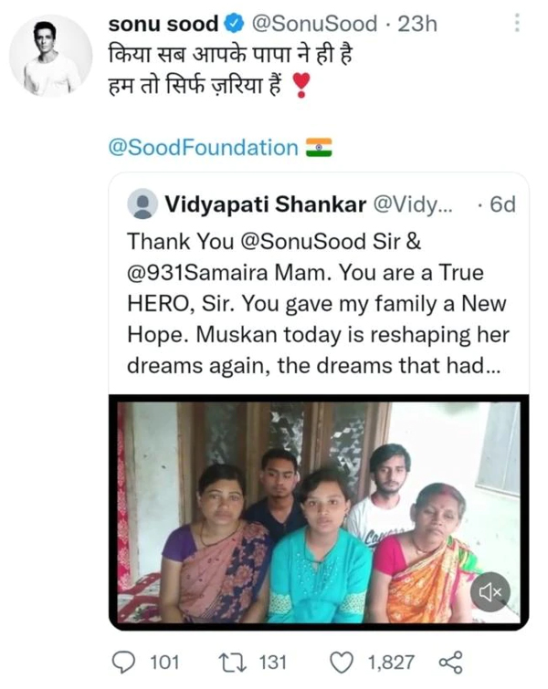Click the share icon below tweet
Viewport: 548px width, 689px height.
pyautogui.click(x=450, y=661)
